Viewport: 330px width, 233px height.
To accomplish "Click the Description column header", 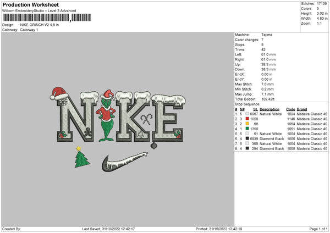I will point(269,109).
